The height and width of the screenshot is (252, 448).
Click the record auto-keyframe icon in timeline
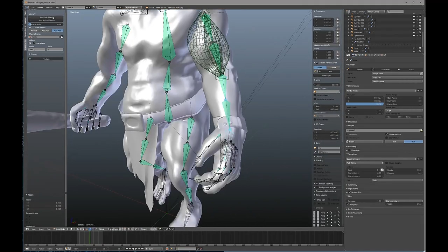(x=167, y=249)
